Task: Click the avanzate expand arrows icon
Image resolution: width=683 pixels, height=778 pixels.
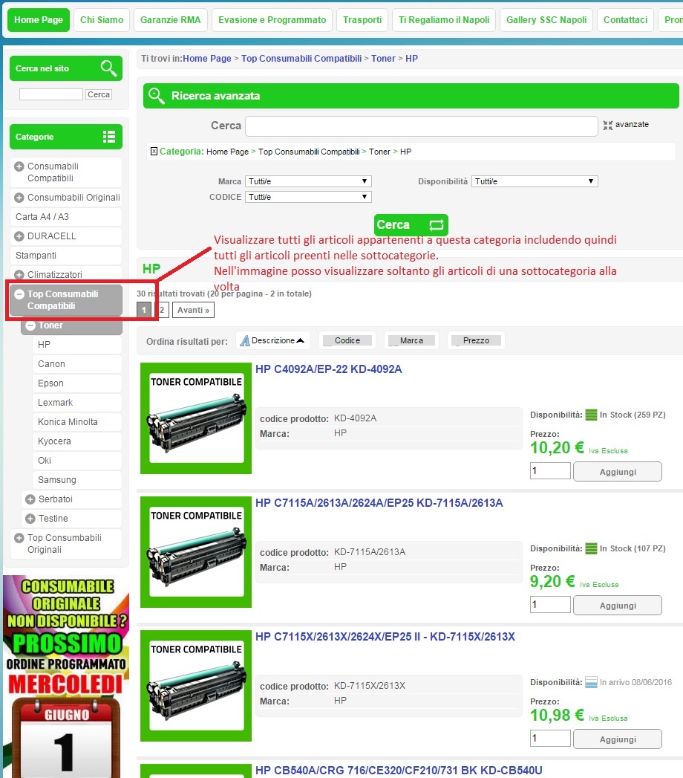Action: tap(608, 125)
